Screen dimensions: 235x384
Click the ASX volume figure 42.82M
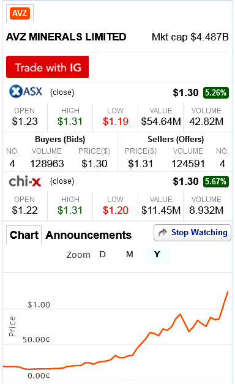(x=206, y=121)
